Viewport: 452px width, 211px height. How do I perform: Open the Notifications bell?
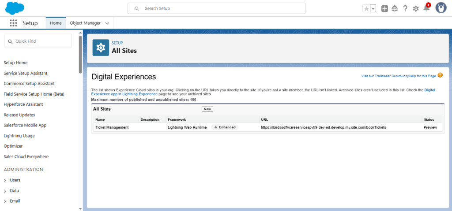click(426, 8)
